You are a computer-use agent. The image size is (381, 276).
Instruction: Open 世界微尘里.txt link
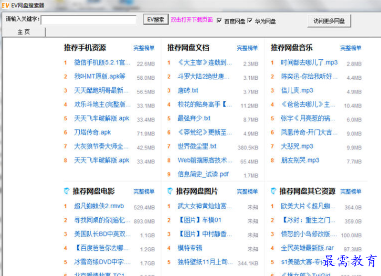[x=197, y=146]
